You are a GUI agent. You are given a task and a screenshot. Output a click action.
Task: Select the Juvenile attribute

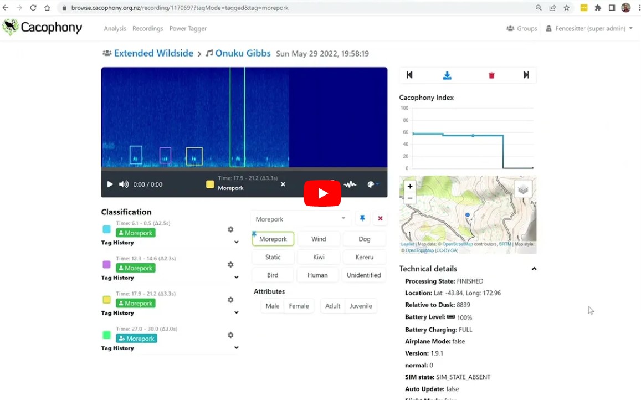pos(361,306)
